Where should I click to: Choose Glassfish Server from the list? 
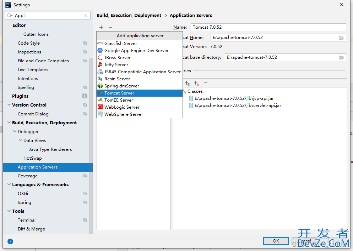pyautogui.click(x=140, y=43)
